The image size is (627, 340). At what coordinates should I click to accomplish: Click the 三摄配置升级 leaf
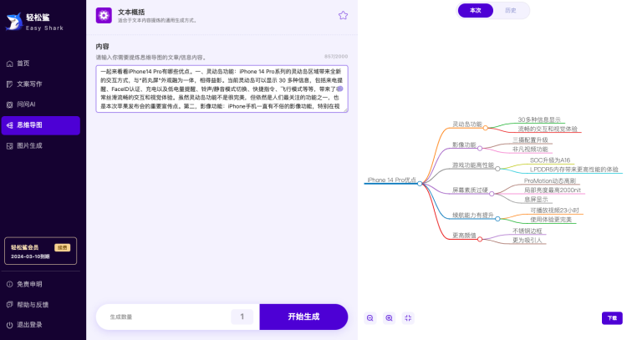[x=530, y=140]
